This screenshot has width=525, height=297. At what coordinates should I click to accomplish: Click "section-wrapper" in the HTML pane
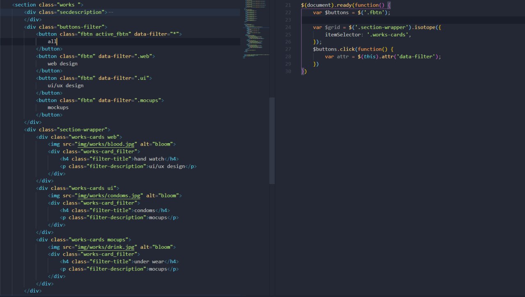coord(84,130)
